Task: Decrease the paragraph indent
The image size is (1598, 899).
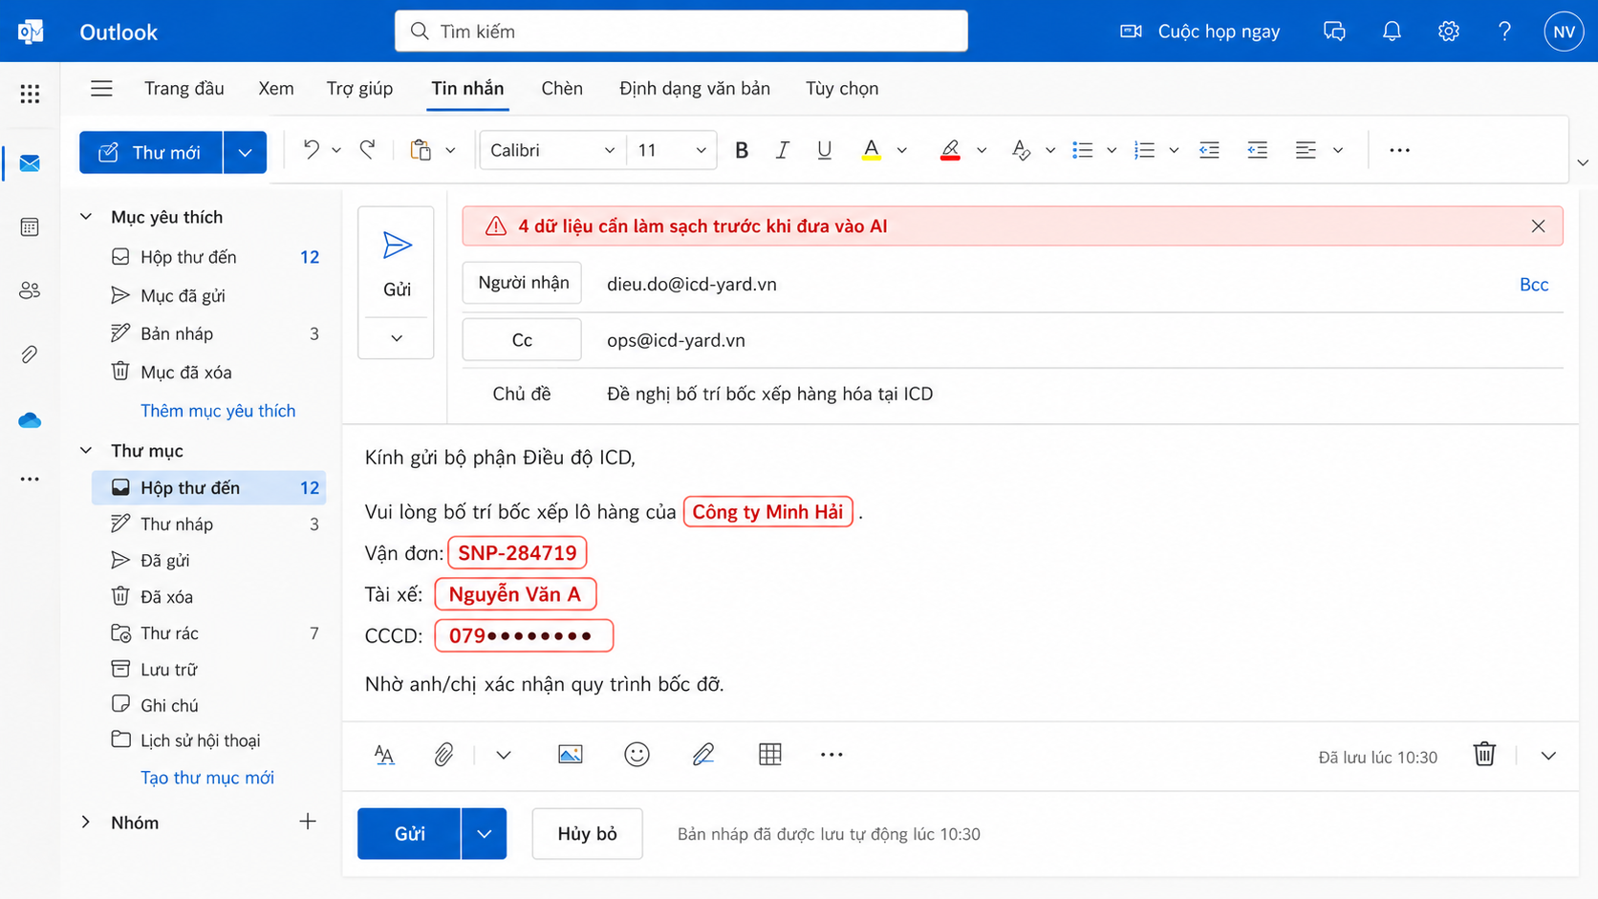Action: point(1209,150)
